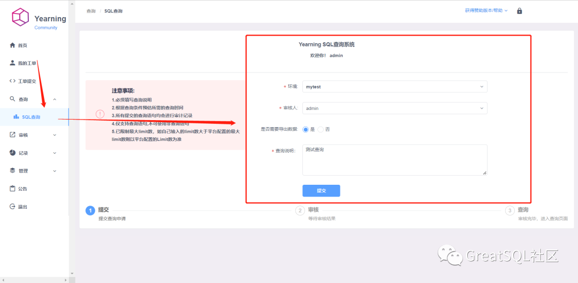Click the Yearning cube logo
Screen dimensions: 578x283
[20, 17]
